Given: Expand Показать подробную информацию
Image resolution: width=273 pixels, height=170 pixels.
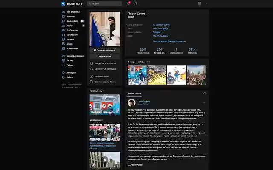Looking at the screenshot, I should (x=169, y=41).
